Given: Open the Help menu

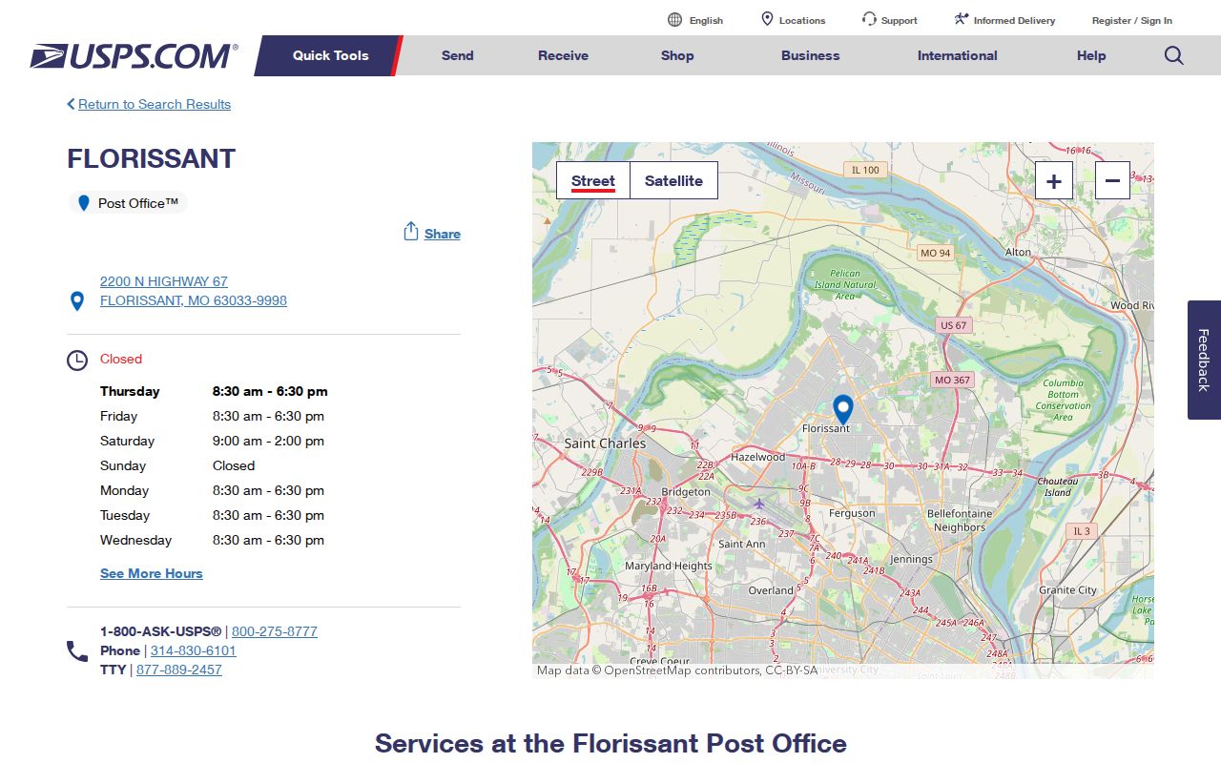Looking at the screenshot, I should click(1091, 55).
